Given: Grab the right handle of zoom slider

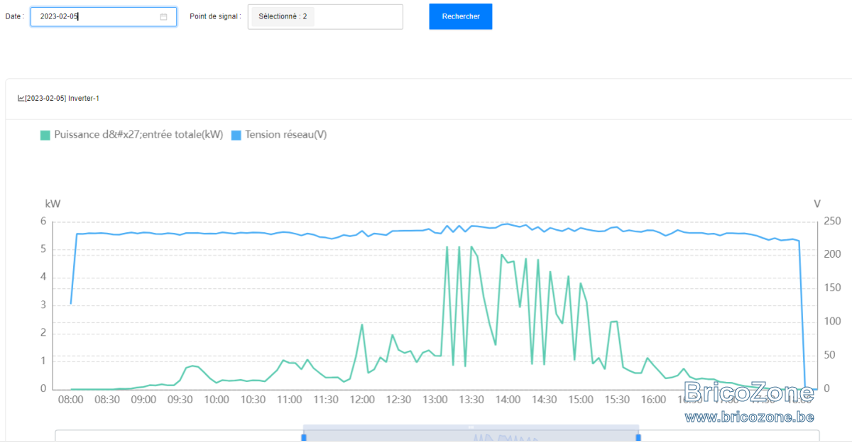Looking at the screenshot, I should (638, 437).
